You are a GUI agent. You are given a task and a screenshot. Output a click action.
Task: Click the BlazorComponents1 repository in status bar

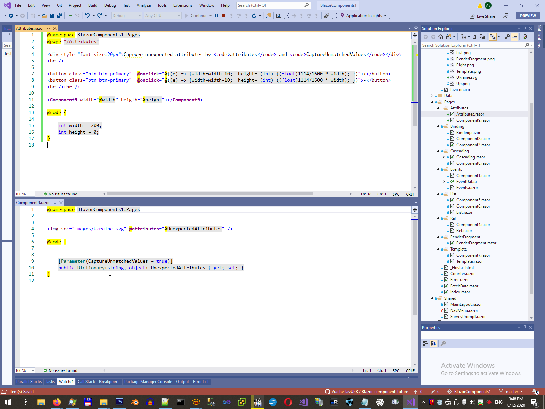[469, 392]
